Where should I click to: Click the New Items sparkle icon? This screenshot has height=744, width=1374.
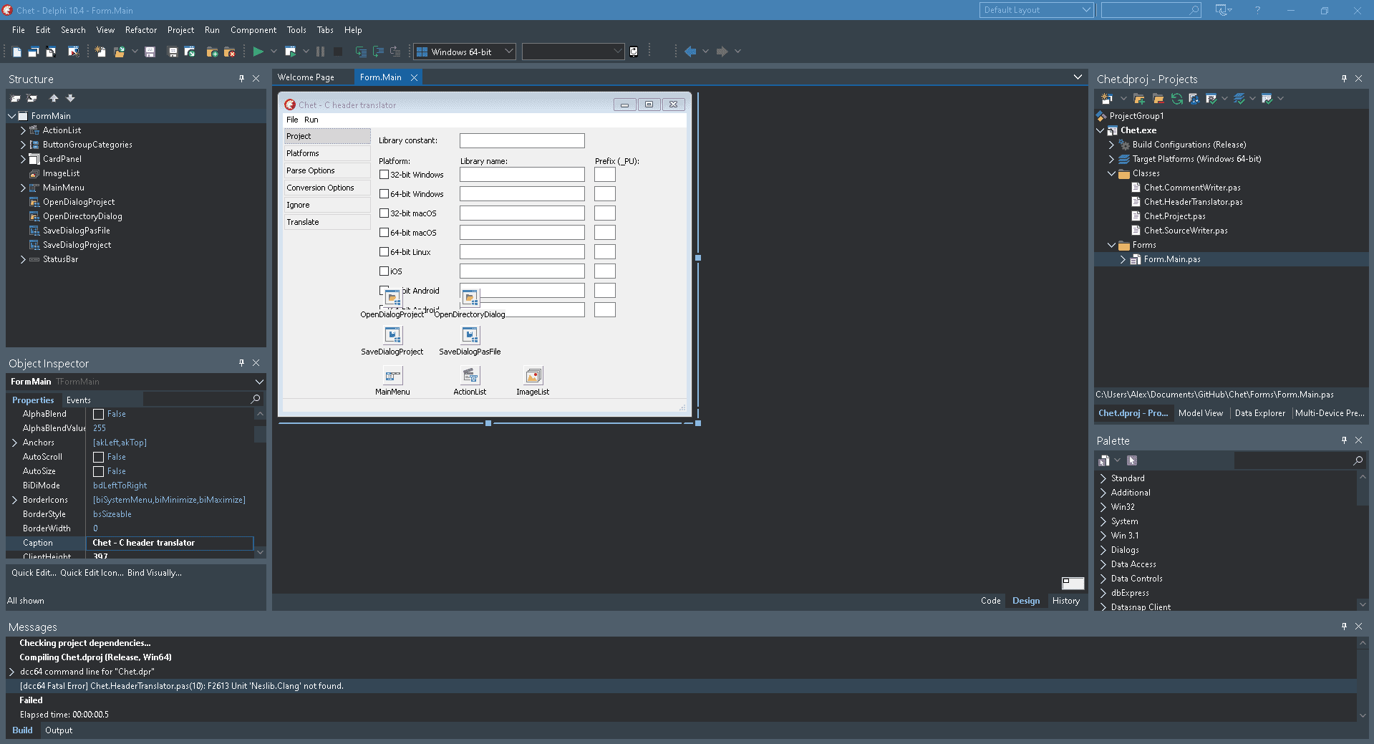[100, 52]
